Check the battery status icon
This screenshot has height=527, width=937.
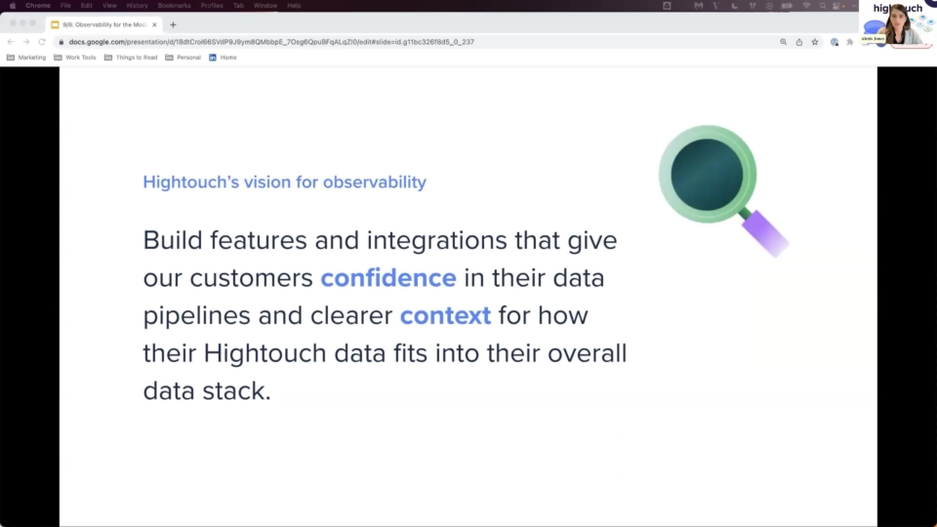(787, 6)
